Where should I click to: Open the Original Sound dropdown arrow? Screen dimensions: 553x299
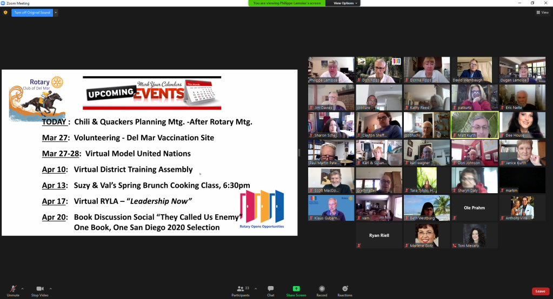(56, 12)
